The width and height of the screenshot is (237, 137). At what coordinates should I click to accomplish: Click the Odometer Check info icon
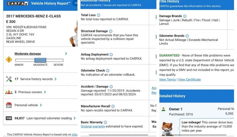108,71
